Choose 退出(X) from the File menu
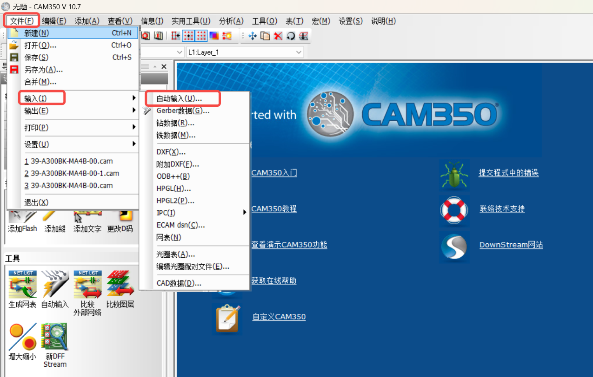The image size is (593, 377). [x=73, y=202]
